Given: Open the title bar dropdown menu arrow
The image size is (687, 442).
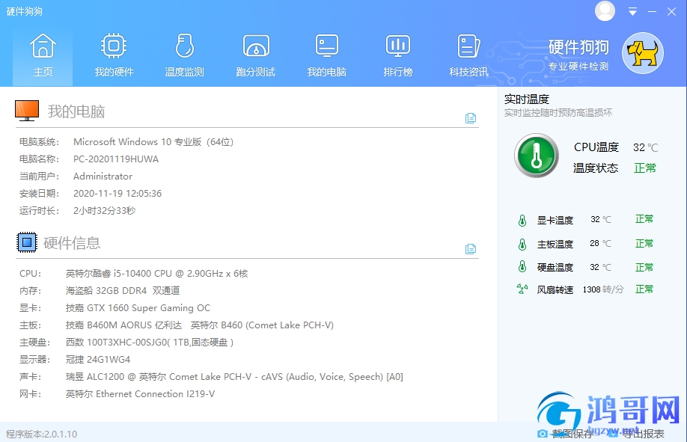Looking at the screenshot, I should (x=632, y=12).
